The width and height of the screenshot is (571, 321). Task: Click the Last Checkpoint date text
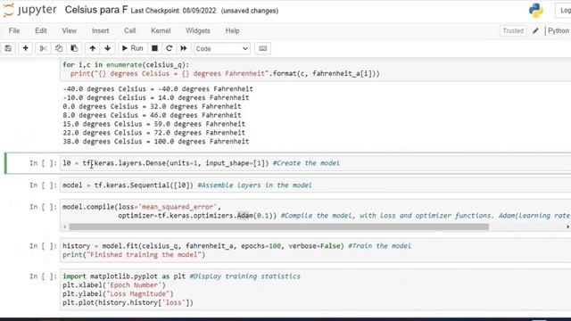(173, 11)
